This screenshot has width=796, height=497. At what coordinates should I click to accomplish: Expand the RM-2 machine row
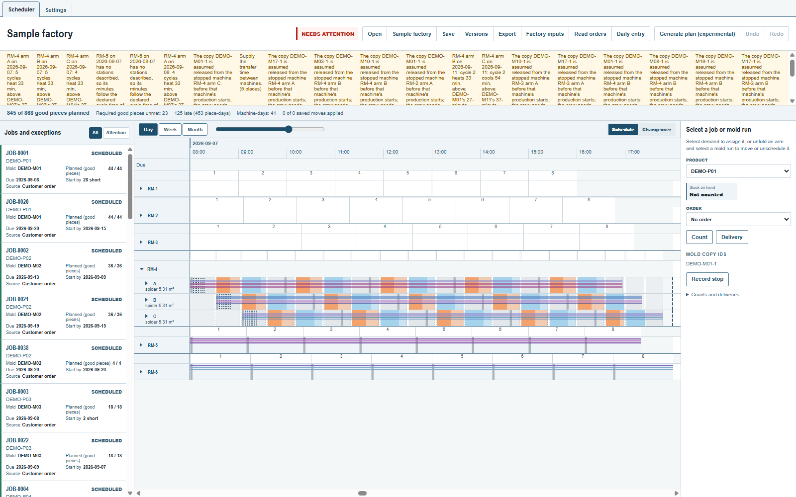point(141,216)
